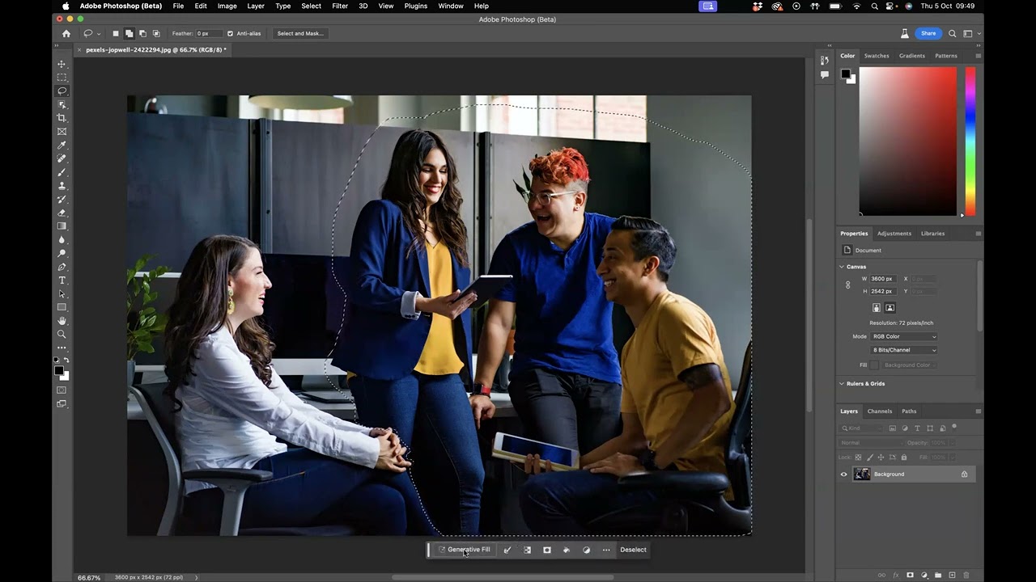This screenshot has height=582, width=1036.
Task: Select the Object Selection tool
Action: click(62, 104)
